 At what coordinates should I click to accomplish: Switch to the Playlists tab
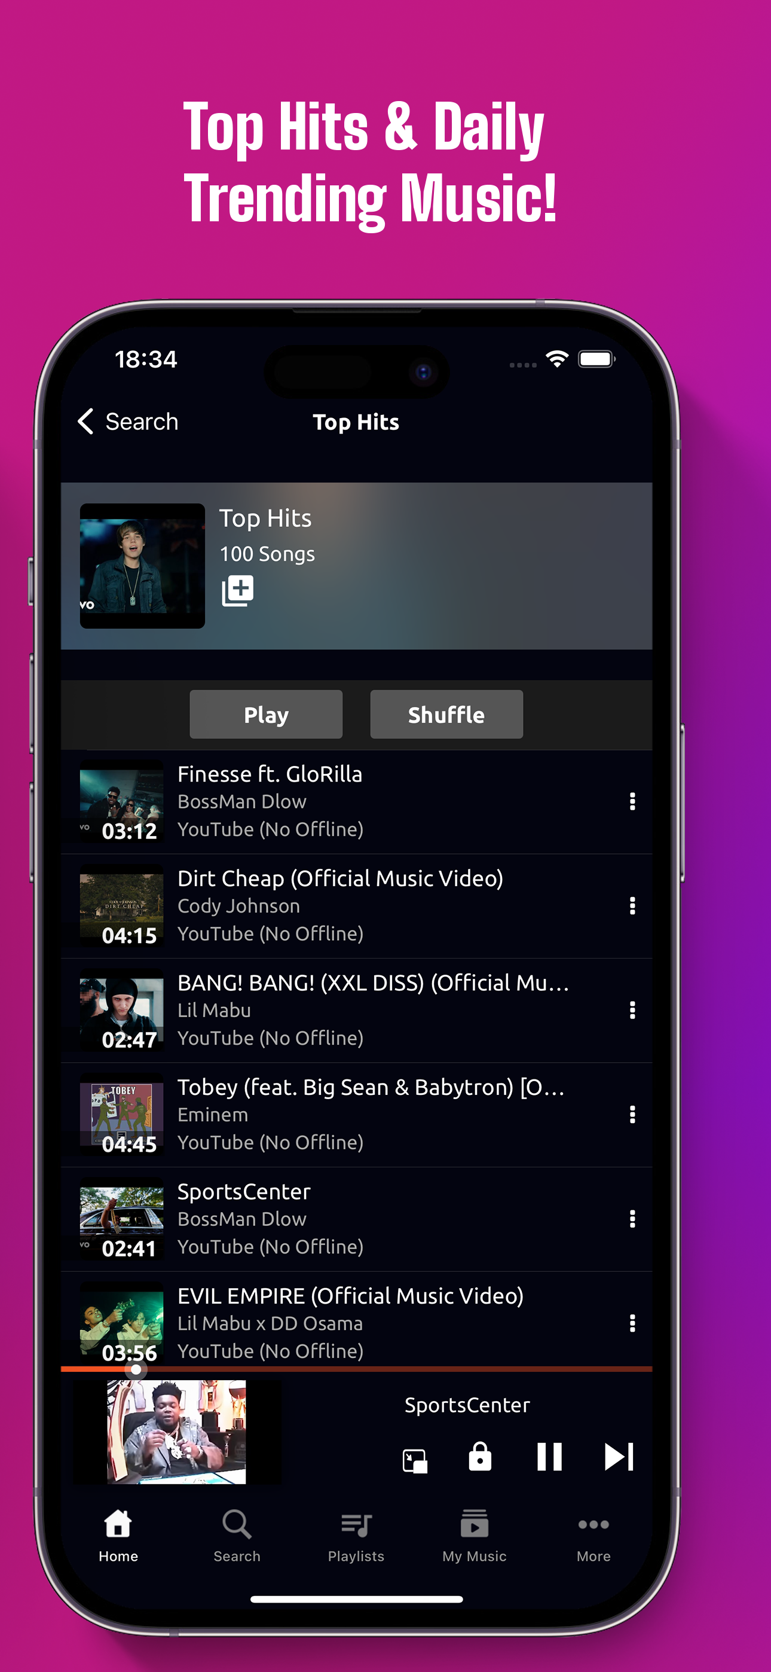[x=356, y=1536]
